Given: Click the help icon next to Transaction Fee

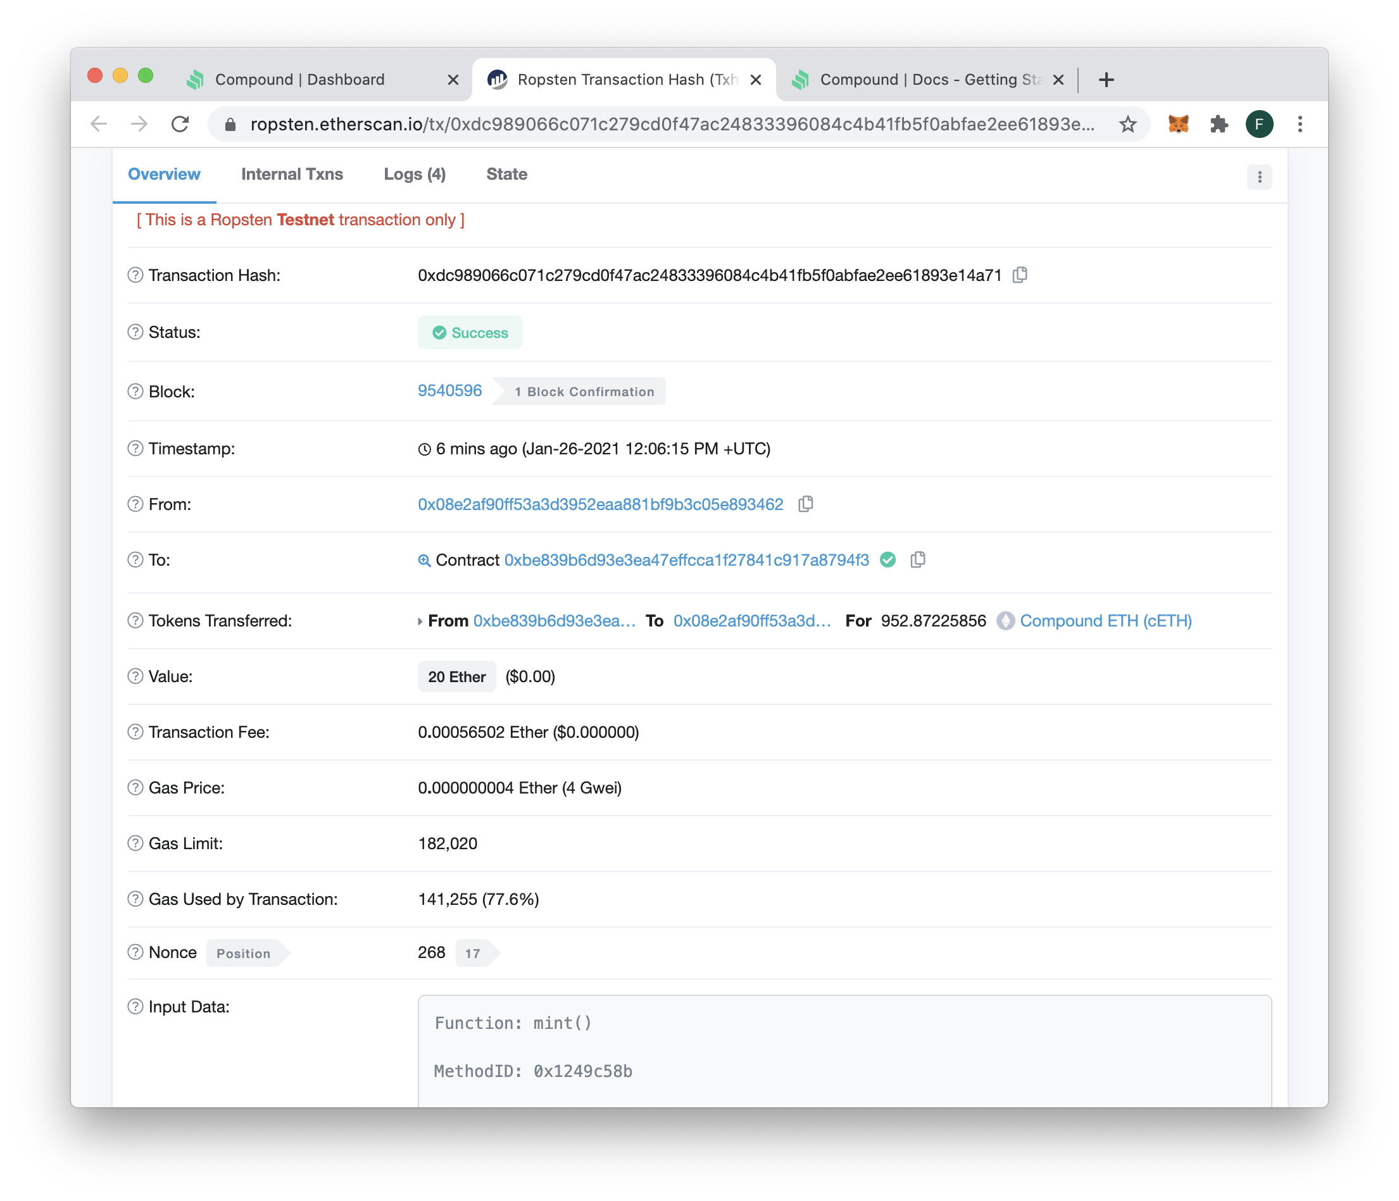Looking at the screenshot, I should 135,732.
